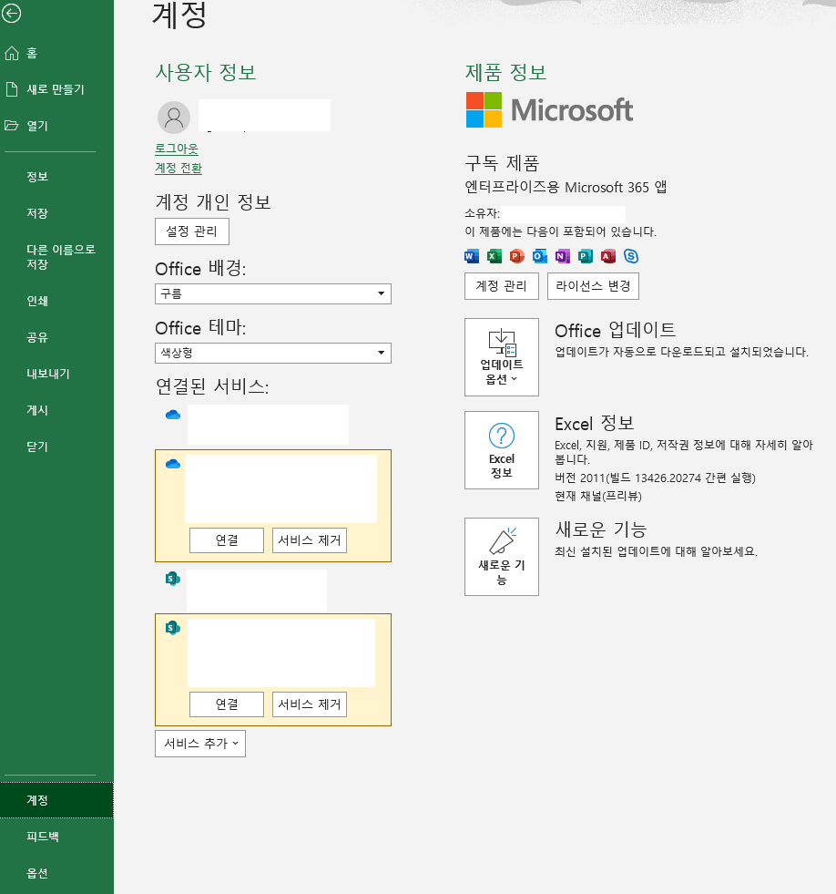Viewport: 836px width, 894px height.
Task: Select 공유 in the sidebar
Action: (57, 337)
